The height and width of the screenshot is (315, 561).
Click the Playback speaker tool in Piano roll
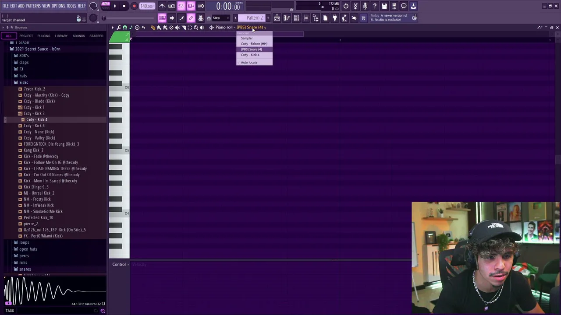point(202,28)
